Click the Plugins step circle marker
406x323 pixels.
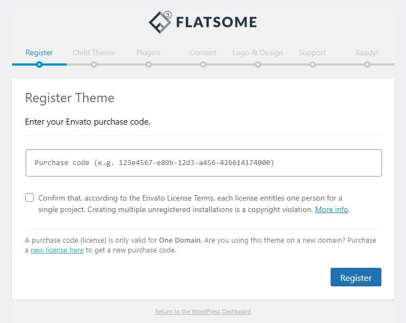(149, 64)
